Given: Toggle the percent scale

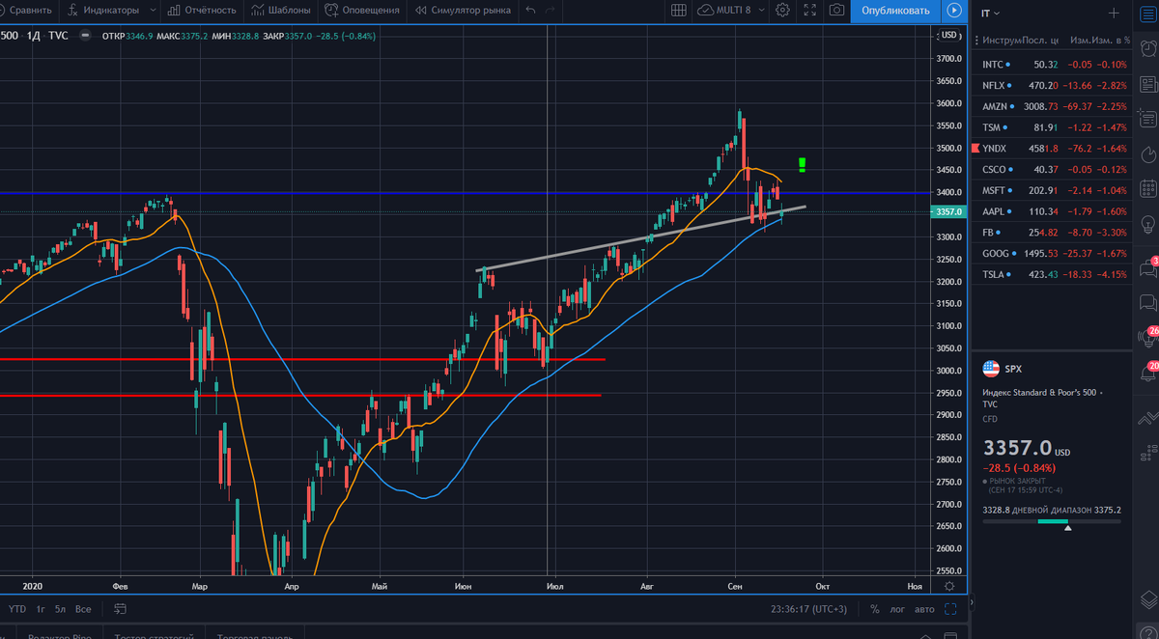Looking at the screenshot, I should (x=874, y=609).
